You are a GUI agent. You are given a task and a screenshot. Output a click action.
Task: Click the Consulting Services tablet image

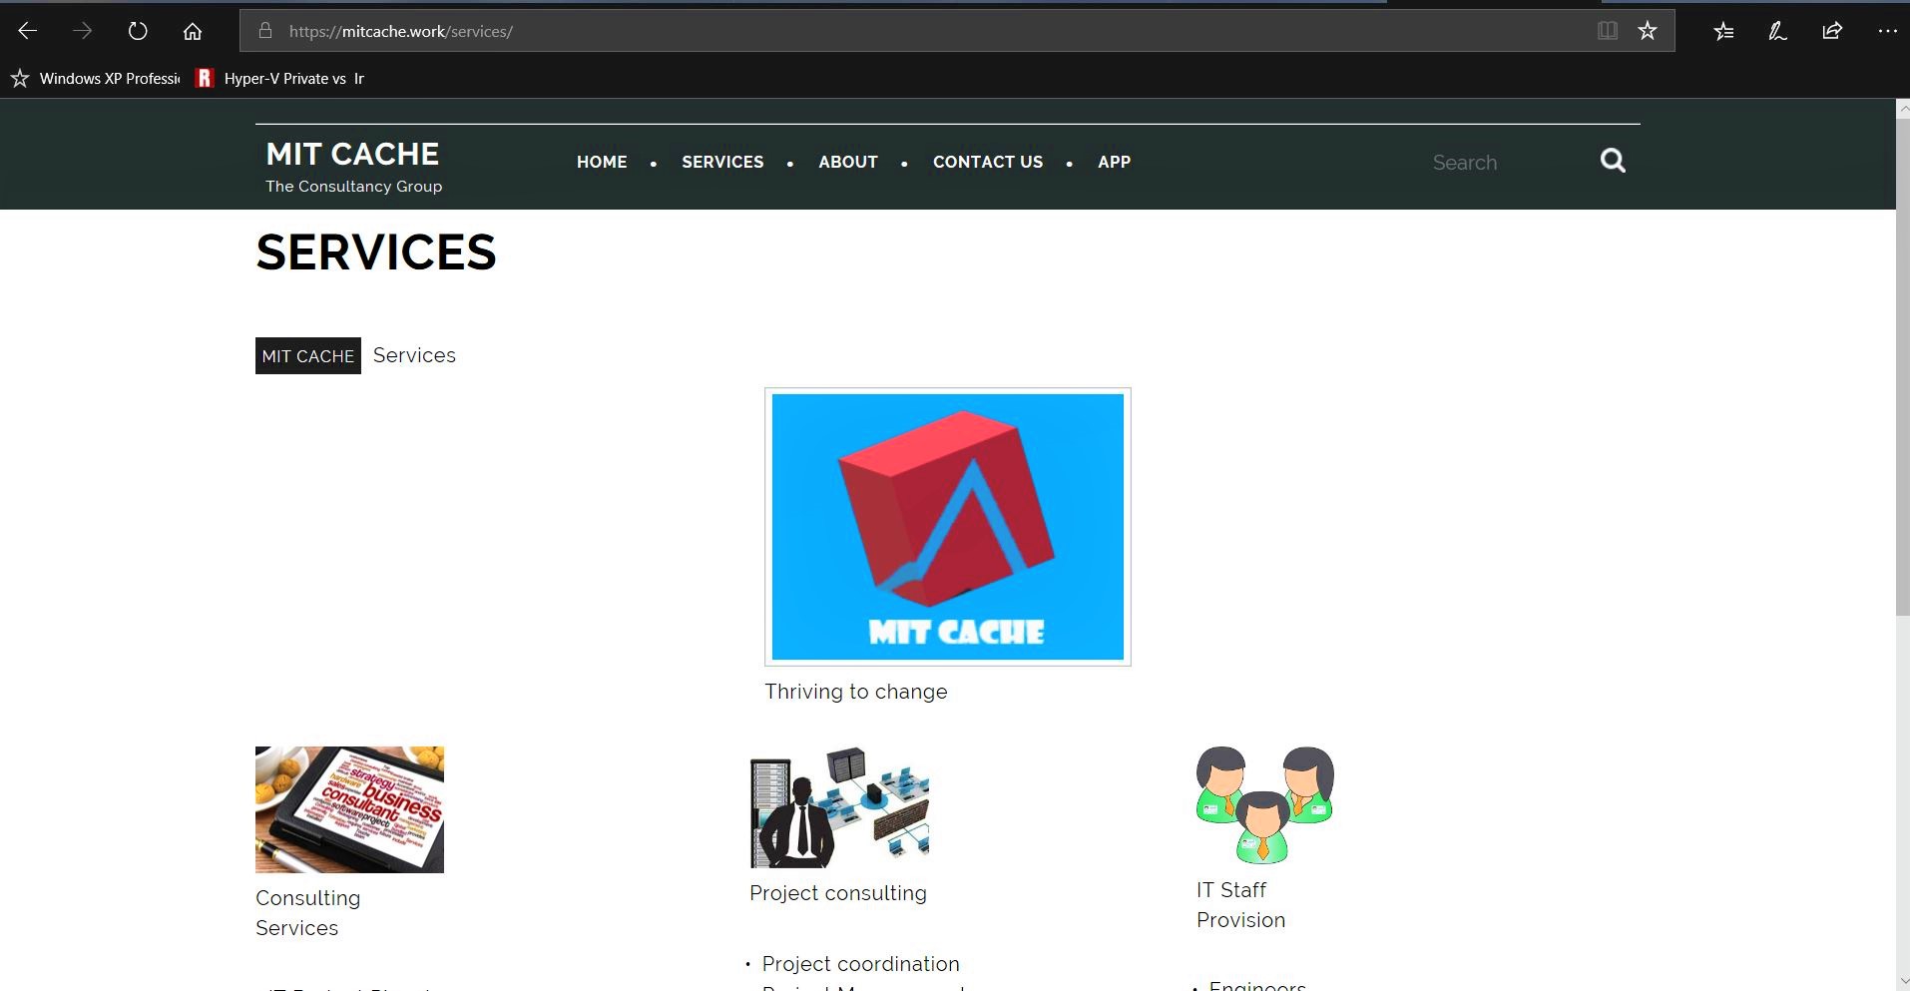click(x=349, y=809)
